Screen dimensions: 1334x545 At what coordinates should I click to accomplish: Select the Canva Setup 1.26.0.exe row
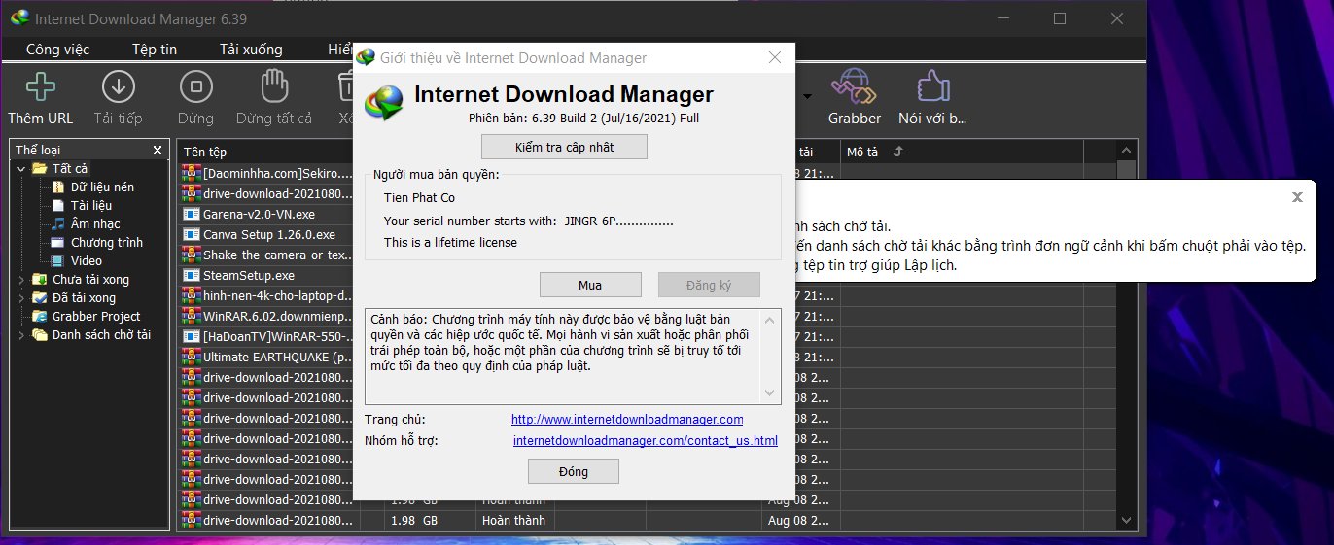click(268, 234)
